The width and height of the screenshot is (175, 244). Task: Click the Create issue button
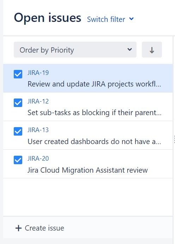(40, 228)
